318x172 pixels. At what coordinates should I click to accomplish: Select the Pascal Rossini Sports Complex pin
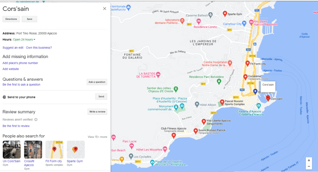coord(222,102)
